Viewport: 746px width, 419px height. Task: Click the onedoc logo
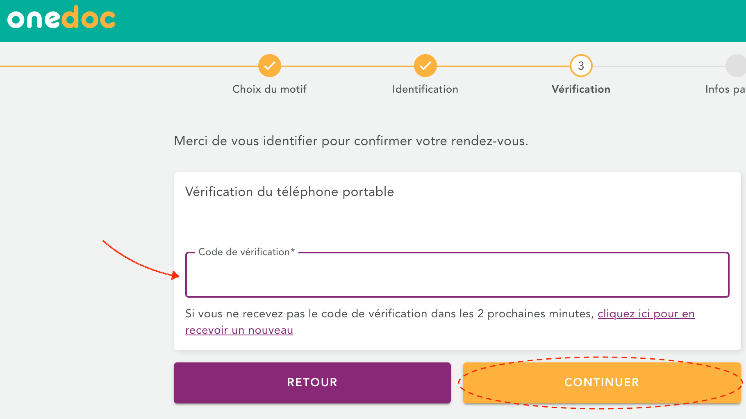point(61,18)
